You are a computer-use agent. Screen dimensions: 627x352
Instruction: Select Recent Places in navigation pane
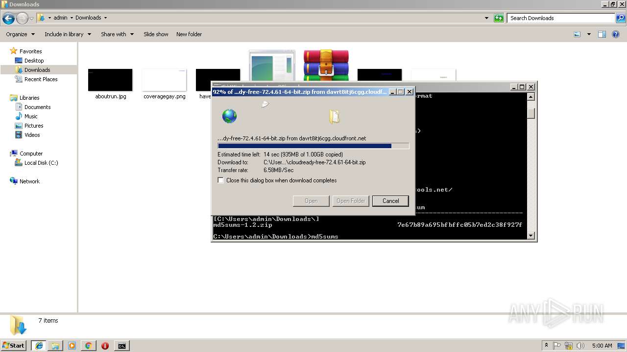(41, 79)
